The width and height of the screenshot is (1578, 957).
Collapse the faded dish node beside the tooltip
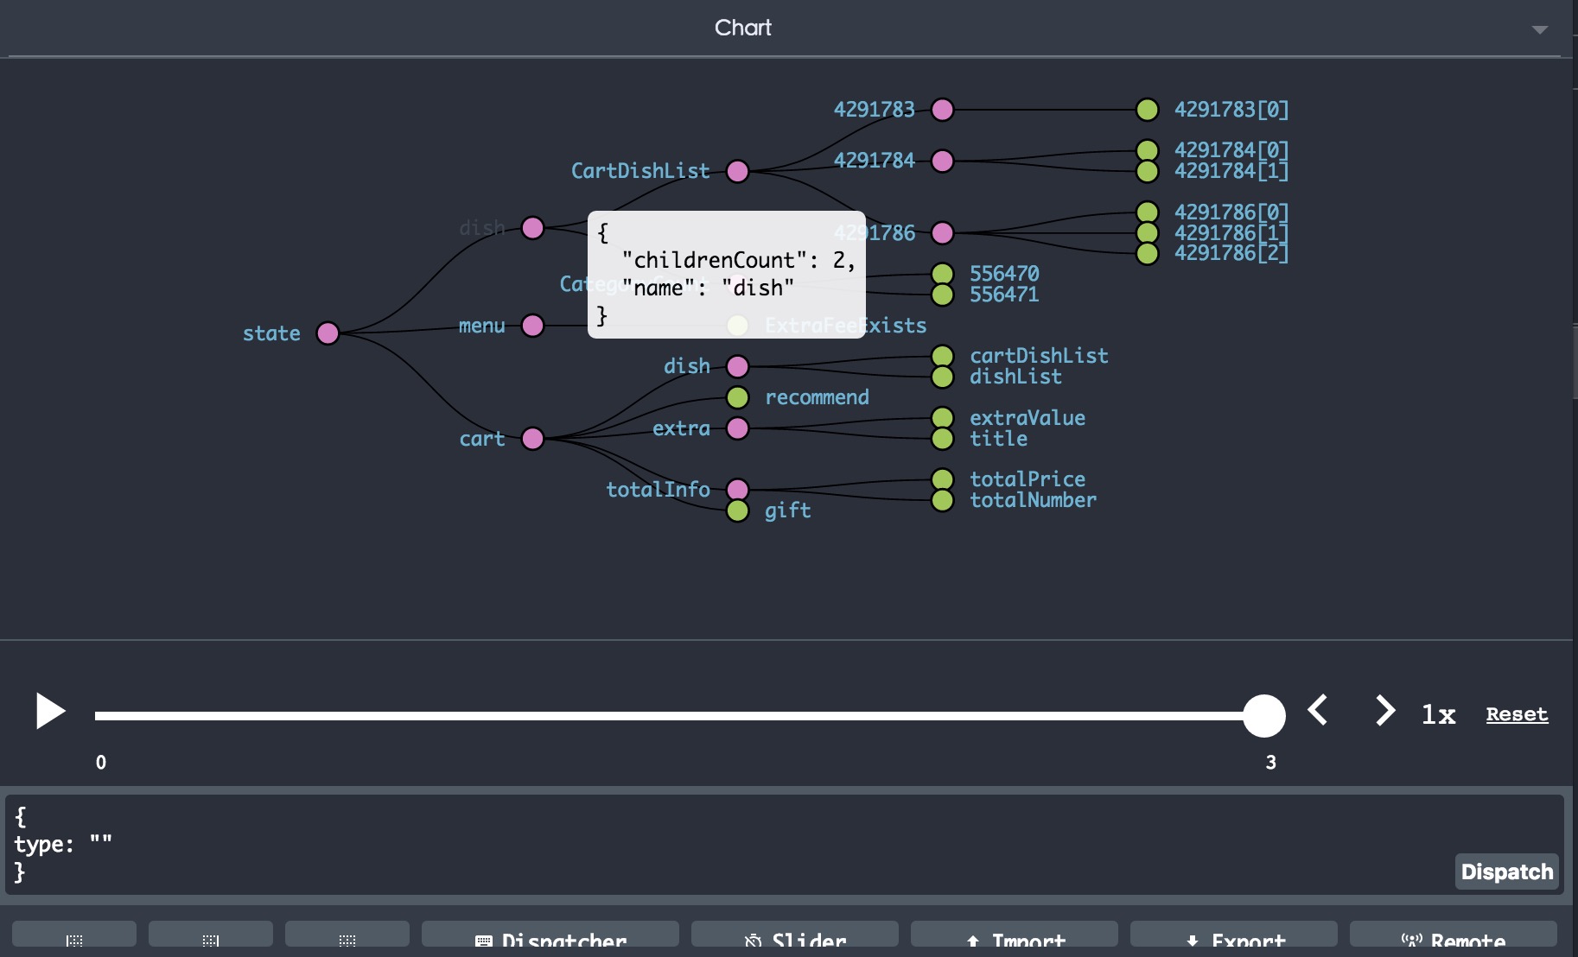point(533,228)
